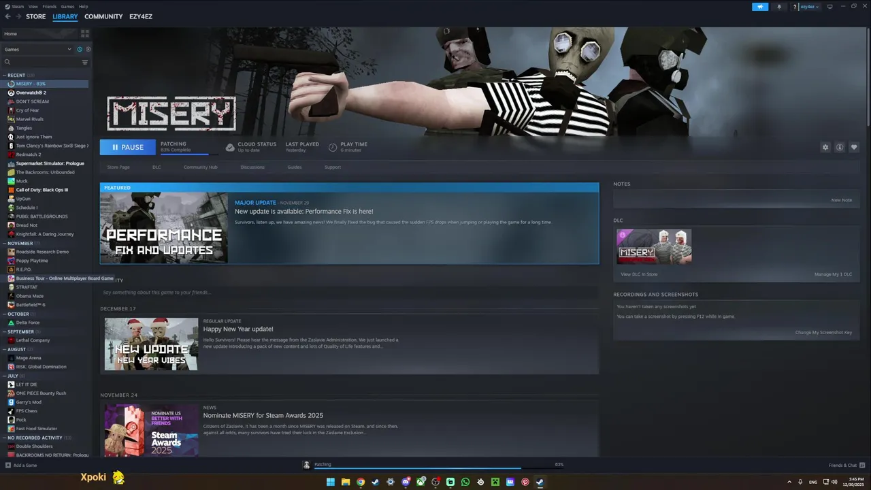The image size is (871, 490).
Task: Click Manage My 1 DLC
Action: [833, 274]
